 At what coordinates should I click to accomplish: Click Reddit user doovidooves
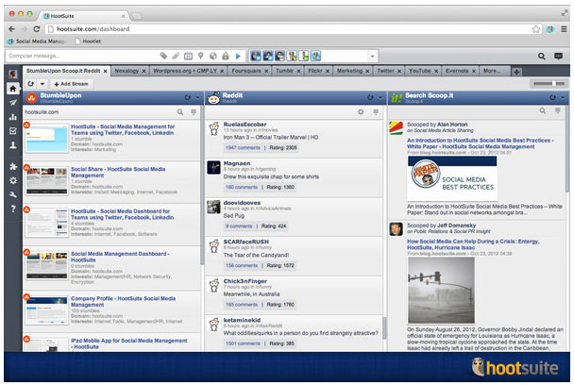pyautogui.click(x=242, y=203)
